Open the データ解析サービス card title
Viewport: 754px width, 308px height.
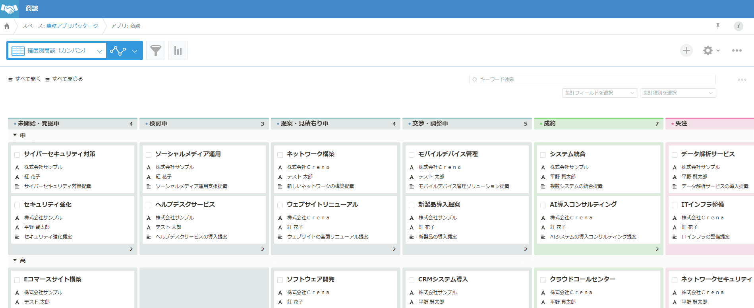[708, 154]
